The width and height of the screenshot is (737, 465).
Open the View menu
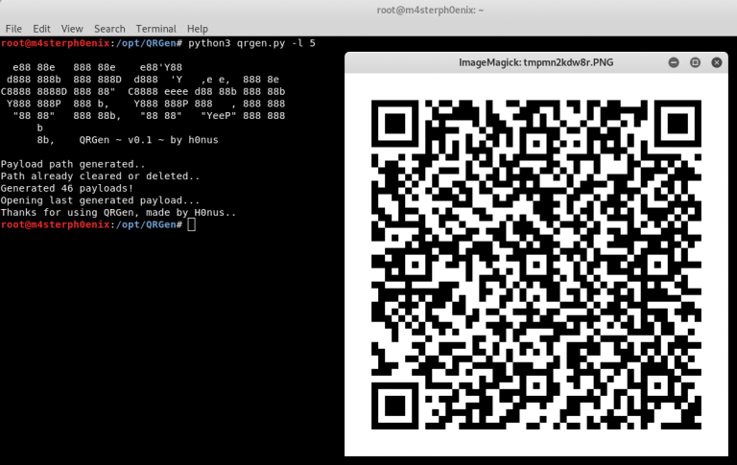(x=72, y=29)
